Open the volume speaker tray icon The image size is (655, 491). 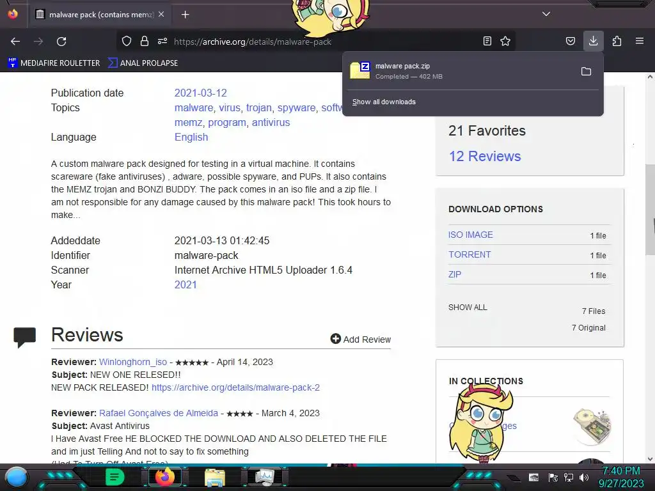(583, 477)
